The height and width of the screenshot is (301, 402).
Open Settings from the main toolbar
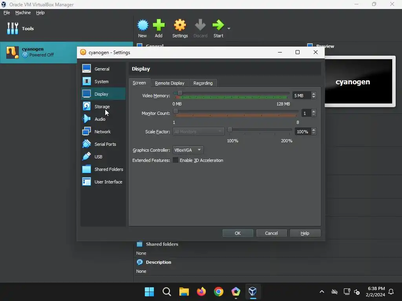(180, 28)
